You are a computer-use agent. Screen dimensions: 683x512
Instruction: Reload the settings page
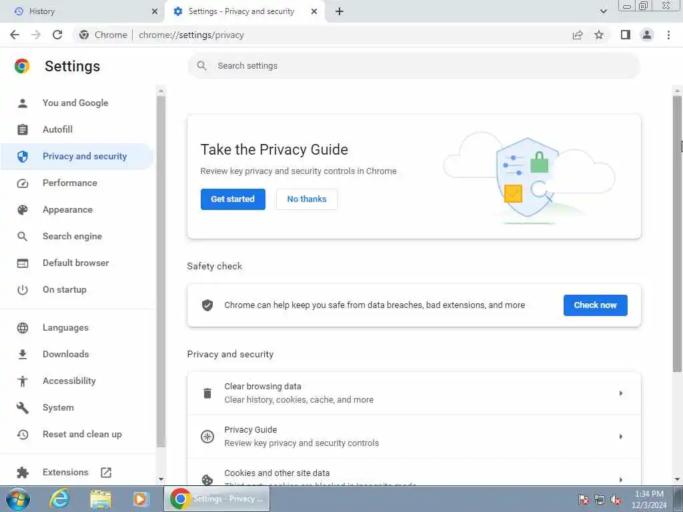coord(57,35)
